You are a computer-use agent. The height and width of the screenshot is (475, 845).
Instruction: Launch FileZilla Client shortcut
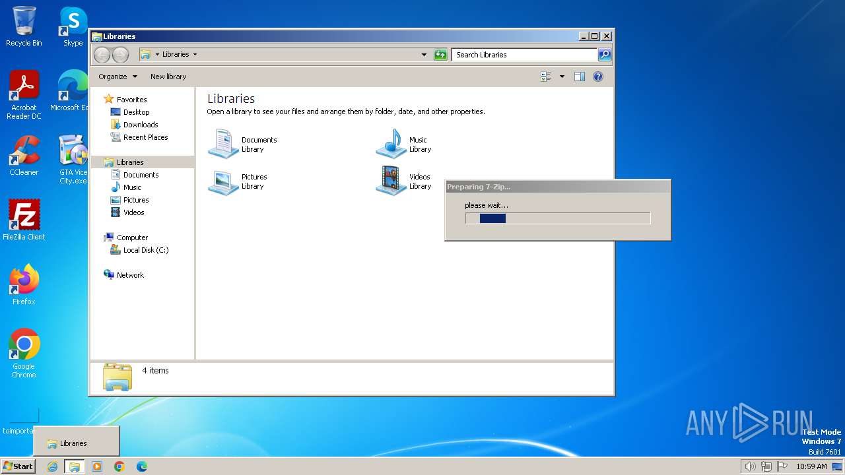pyautogui.click(x=24, y=220)
